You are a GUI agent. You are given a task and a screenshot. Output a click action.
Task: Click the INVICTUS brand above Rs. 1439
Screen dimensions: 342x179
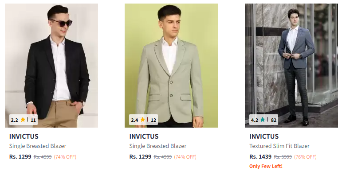point(264,136)
